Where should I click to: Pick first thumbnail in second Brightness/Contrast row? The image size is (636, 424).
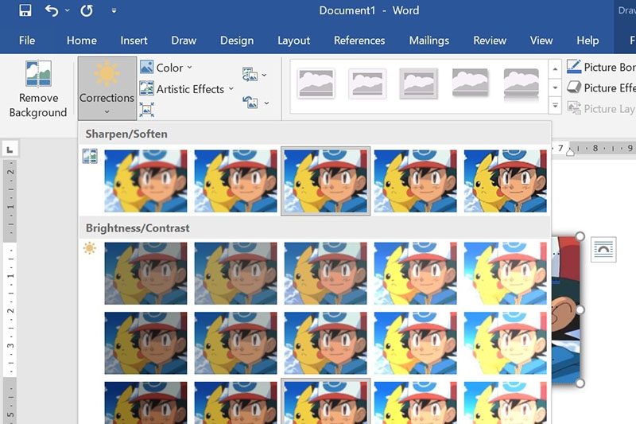click(145, 343)
